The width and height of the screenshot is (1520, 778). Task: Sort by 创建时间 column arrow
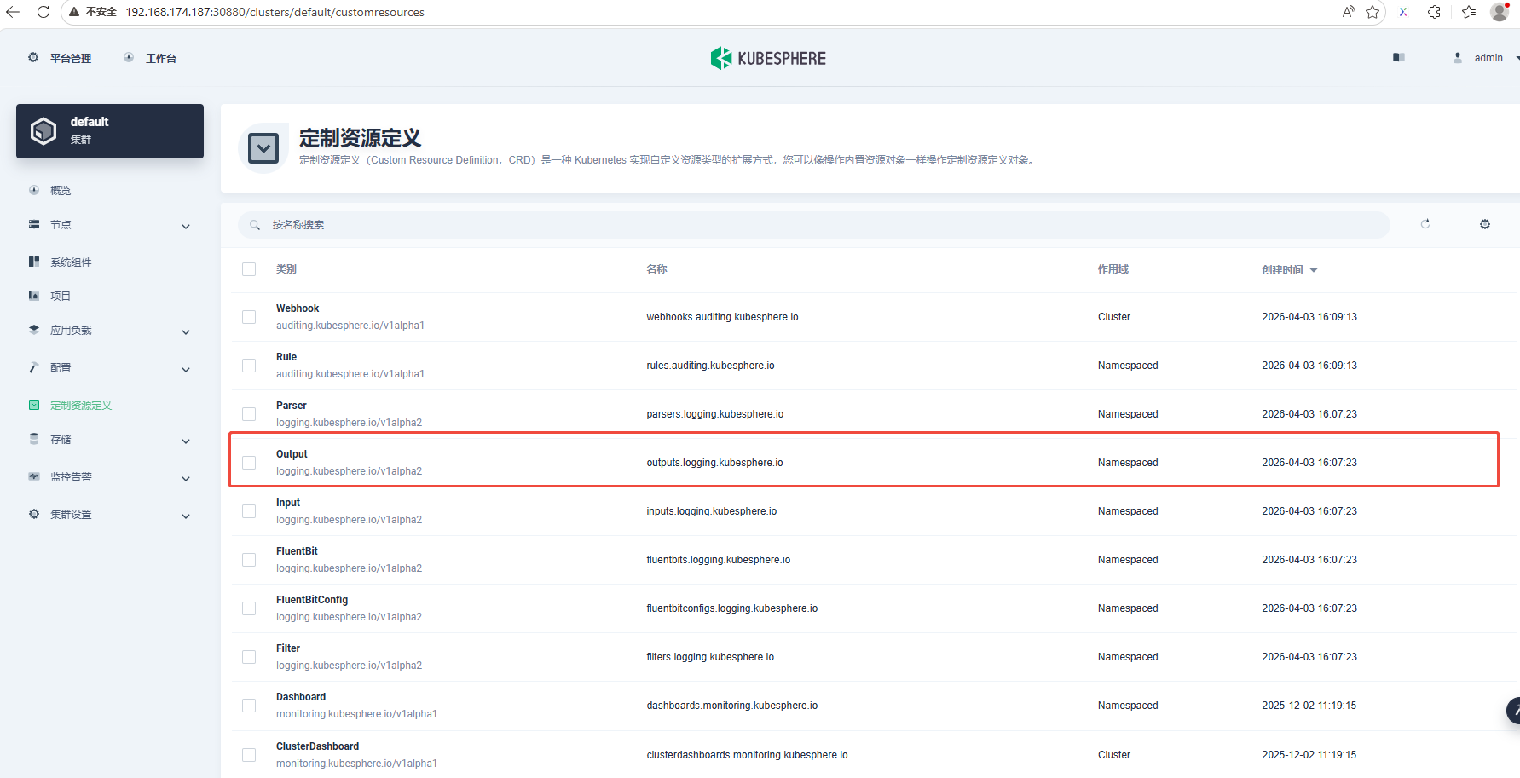(x=1314, y=270)
